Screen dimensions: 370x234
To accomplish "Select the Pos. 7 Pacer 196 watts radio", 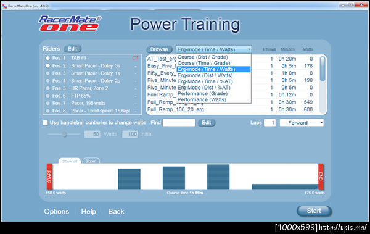I will pos(48,103).
